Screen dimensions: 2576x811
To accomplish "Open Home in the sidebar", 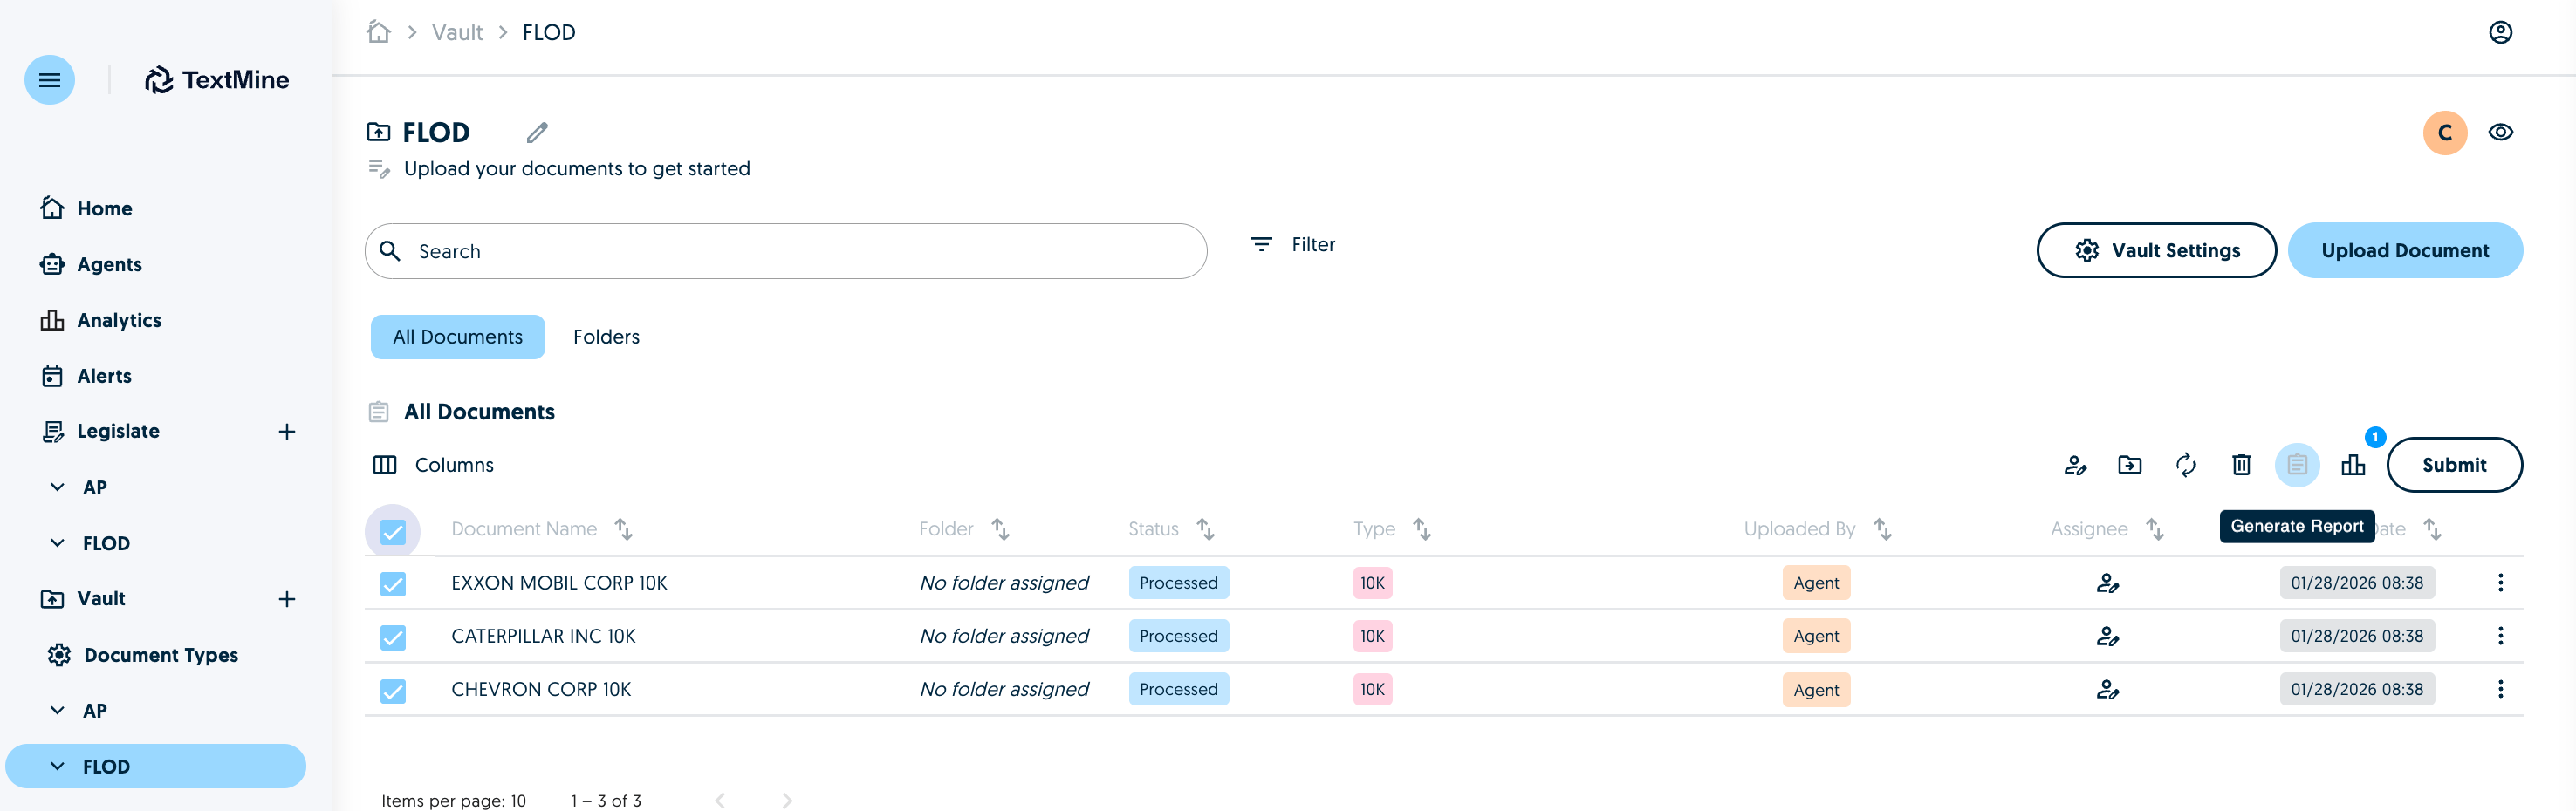I will tap(86, 208).
